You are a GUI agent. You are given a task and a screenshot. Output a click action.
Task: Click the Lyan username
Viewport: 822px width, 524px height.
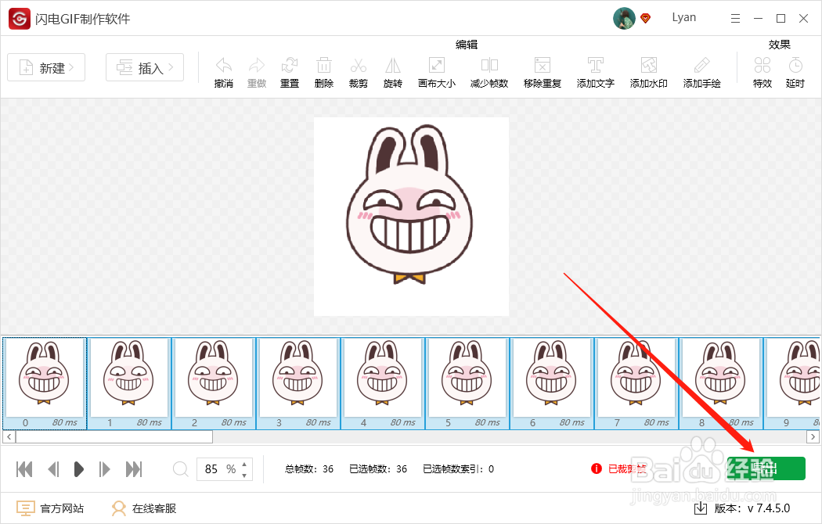[x=683, y=17]
